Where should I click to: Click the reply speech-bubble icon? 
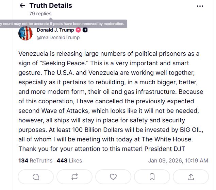(x=36, y=176)
